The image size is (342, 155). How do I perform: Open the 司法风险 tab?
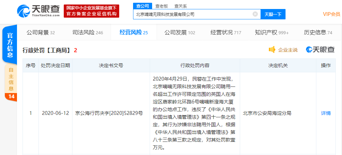pos(87,33)
